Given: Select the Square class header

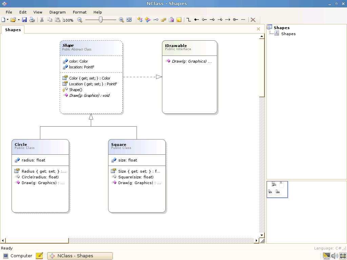Looking at the screenshot, I should 137,147.
